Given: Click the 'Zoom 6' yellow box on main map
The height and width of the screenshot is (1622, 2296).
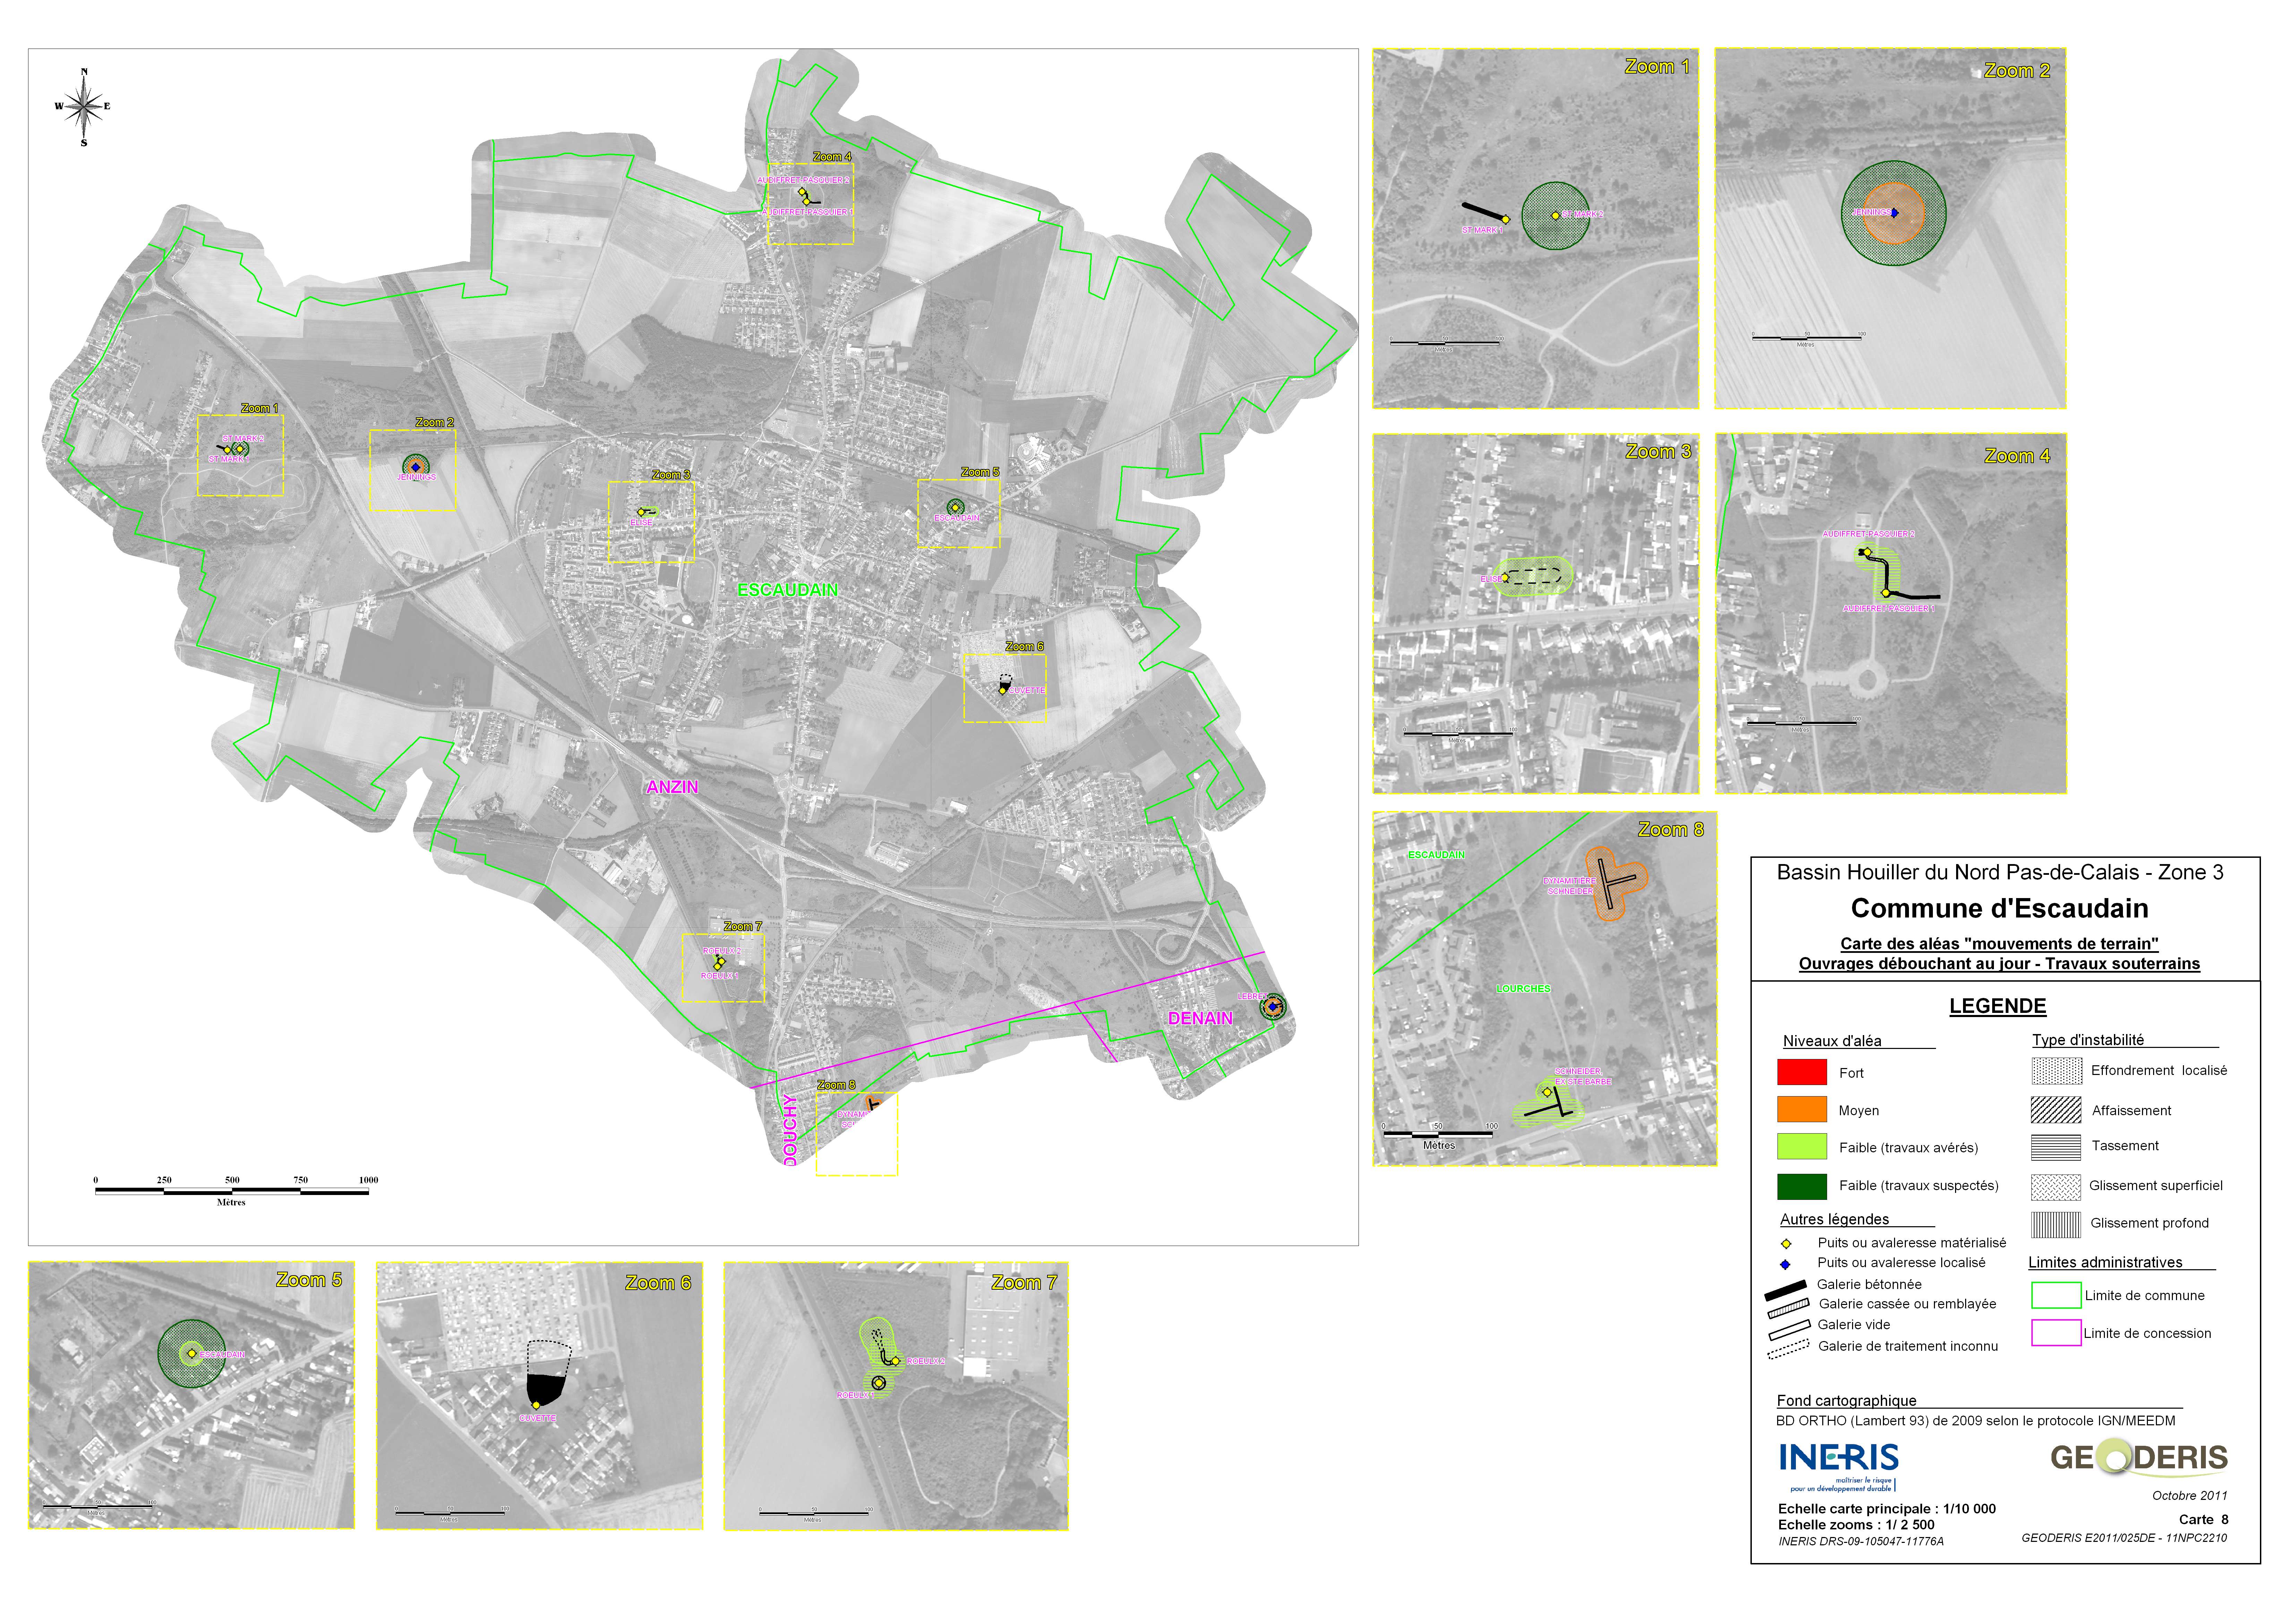Looking at the screenshot, I should (1005, 688).
